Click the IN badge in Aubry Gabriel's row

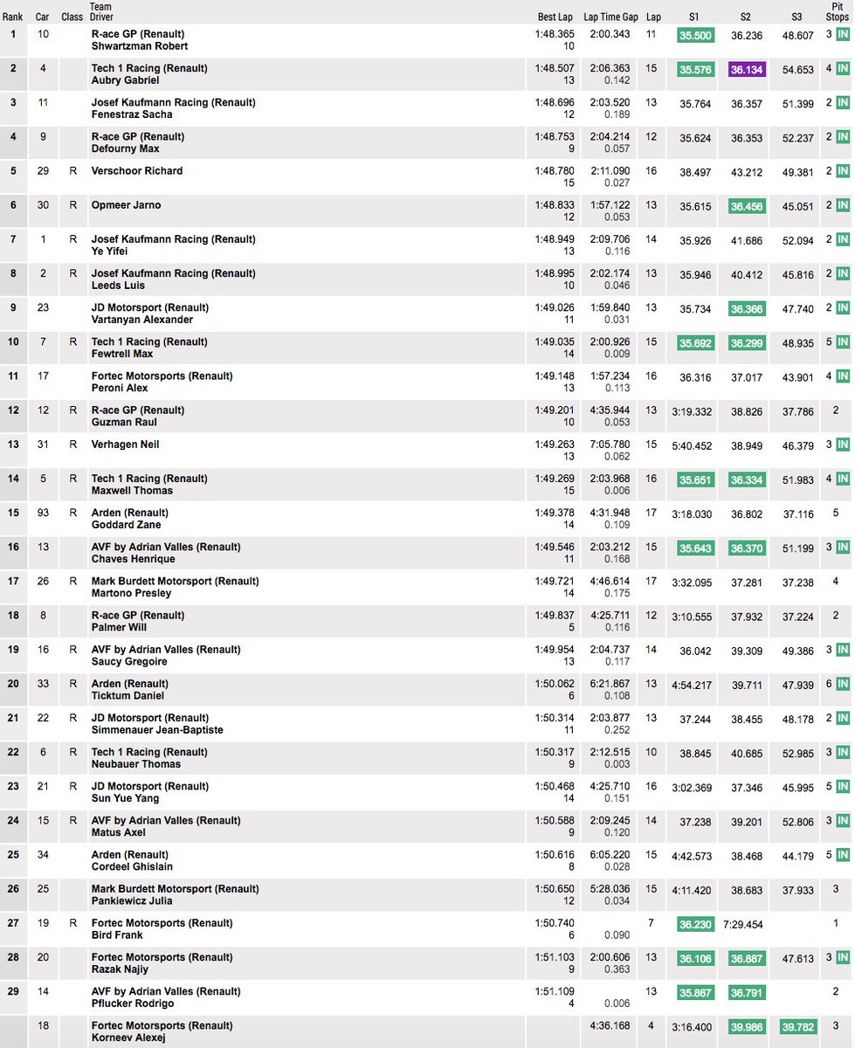(842, 69)
